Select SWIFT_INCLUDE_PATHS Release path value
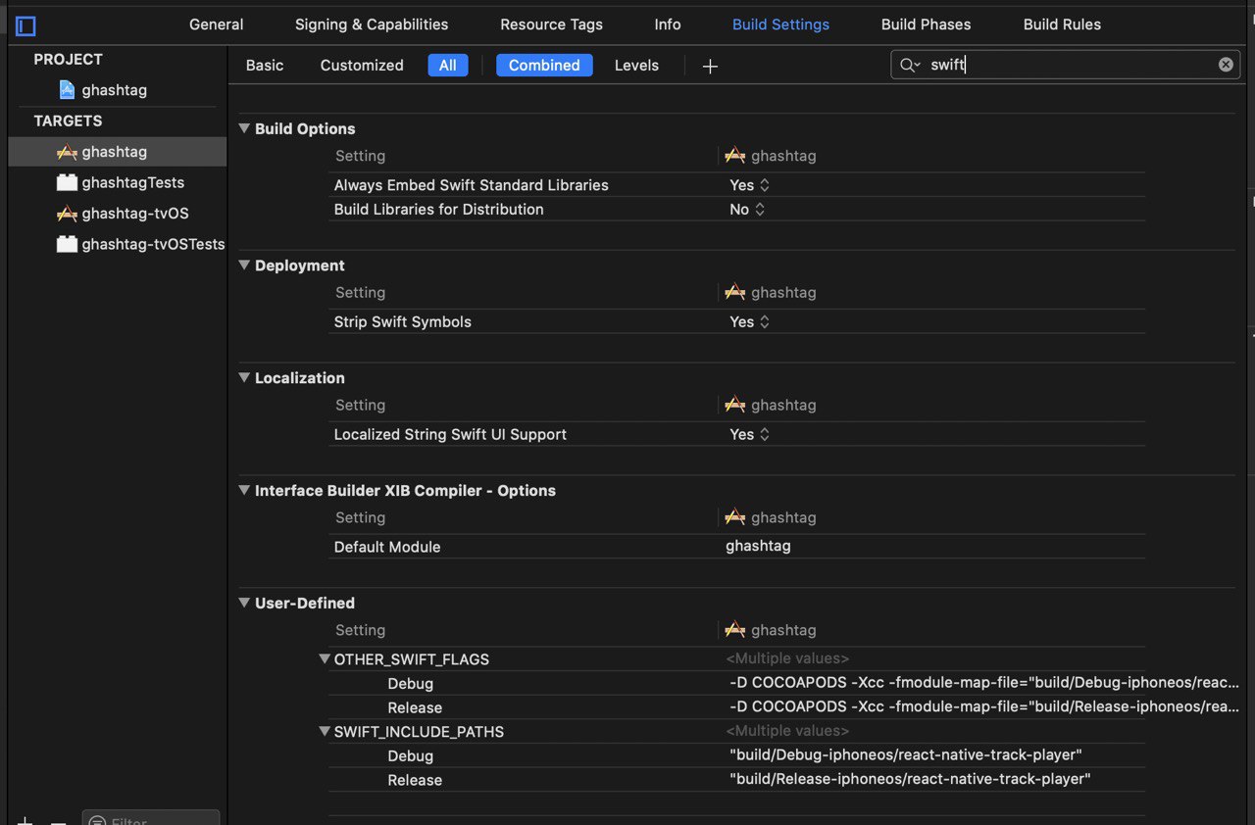Viewport: 1255px width, 825px height. pos(911,780)
